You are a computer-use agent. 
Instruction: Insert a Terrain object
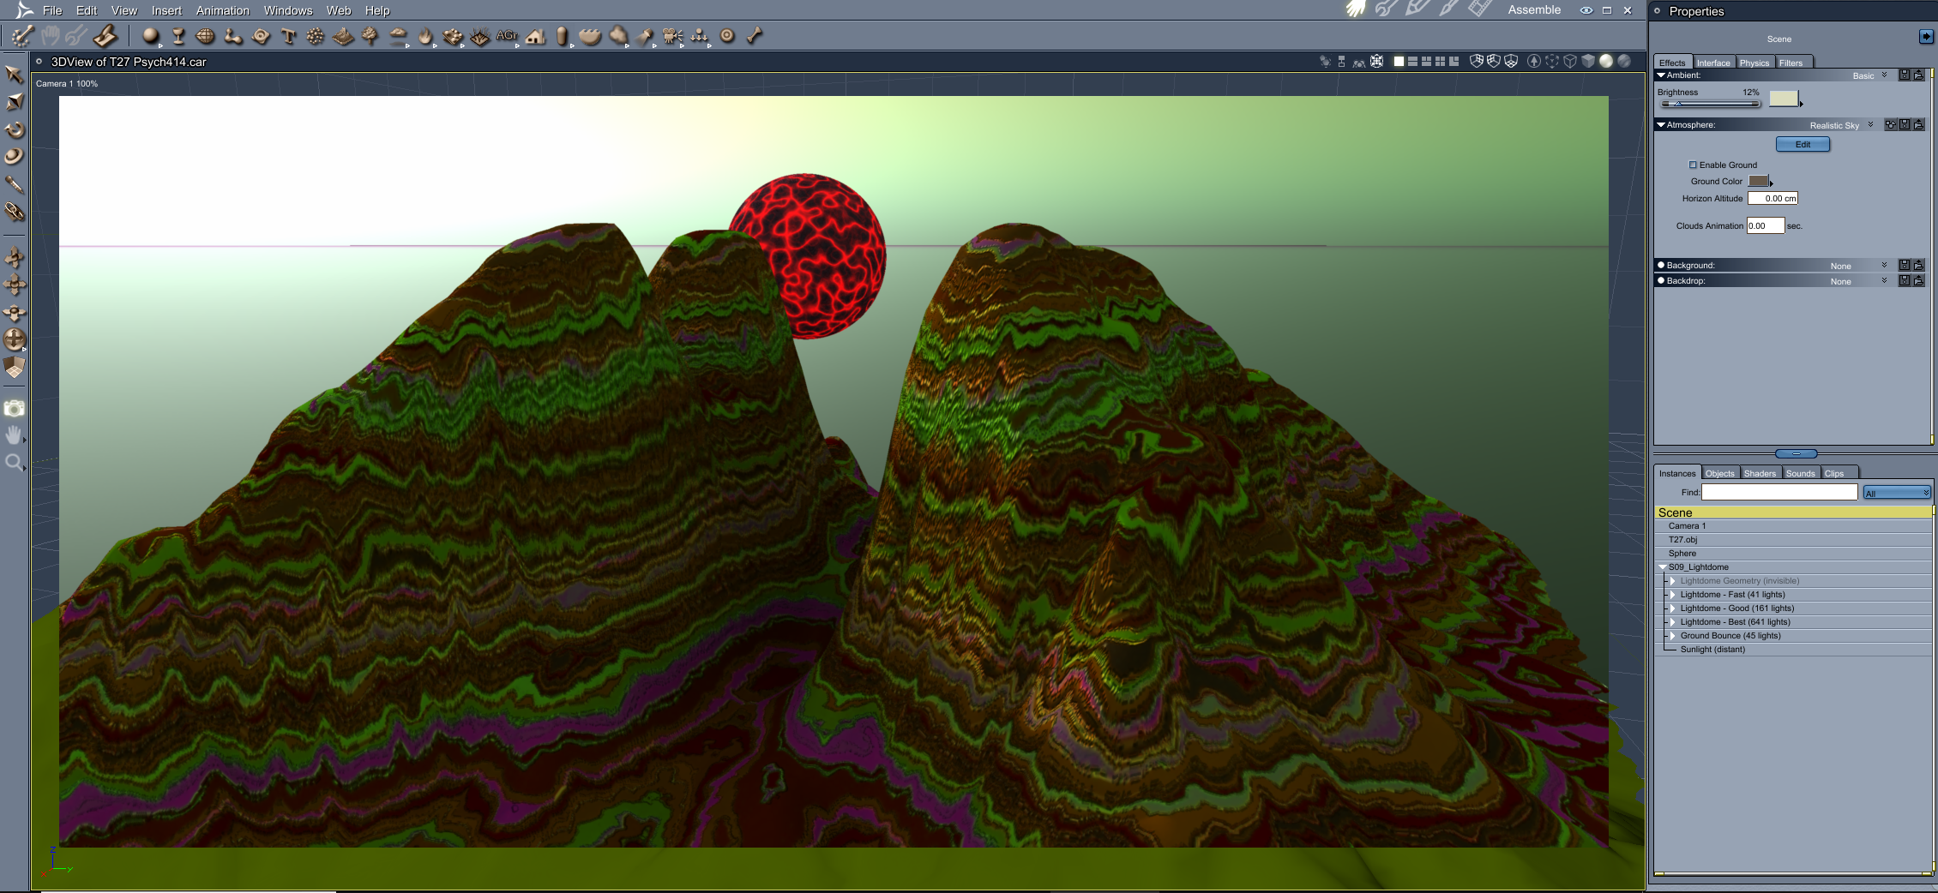coord(343,36)
